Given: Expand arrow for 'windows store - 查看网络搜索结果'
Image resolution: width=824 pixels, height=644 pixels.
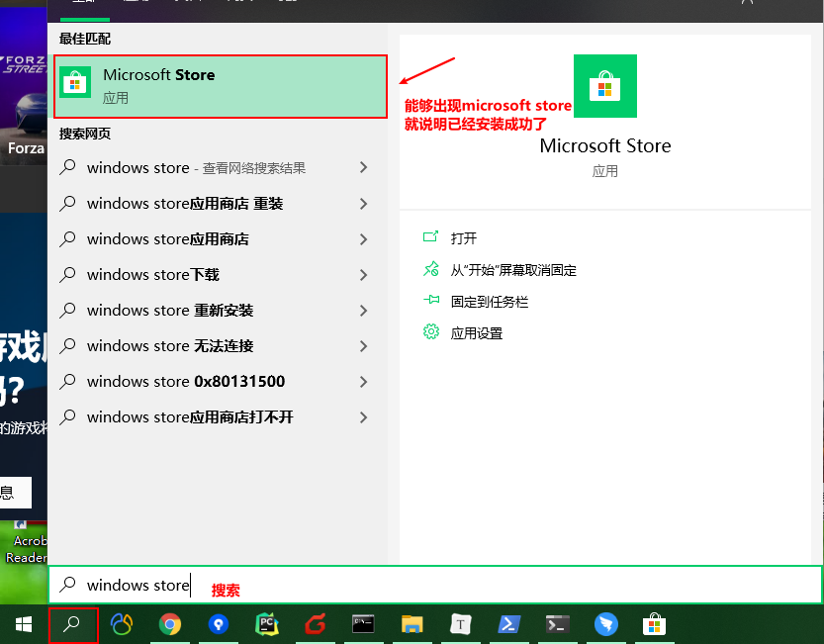Looking at the screenshot, I should pyautogui.click(x=363, y=168).
